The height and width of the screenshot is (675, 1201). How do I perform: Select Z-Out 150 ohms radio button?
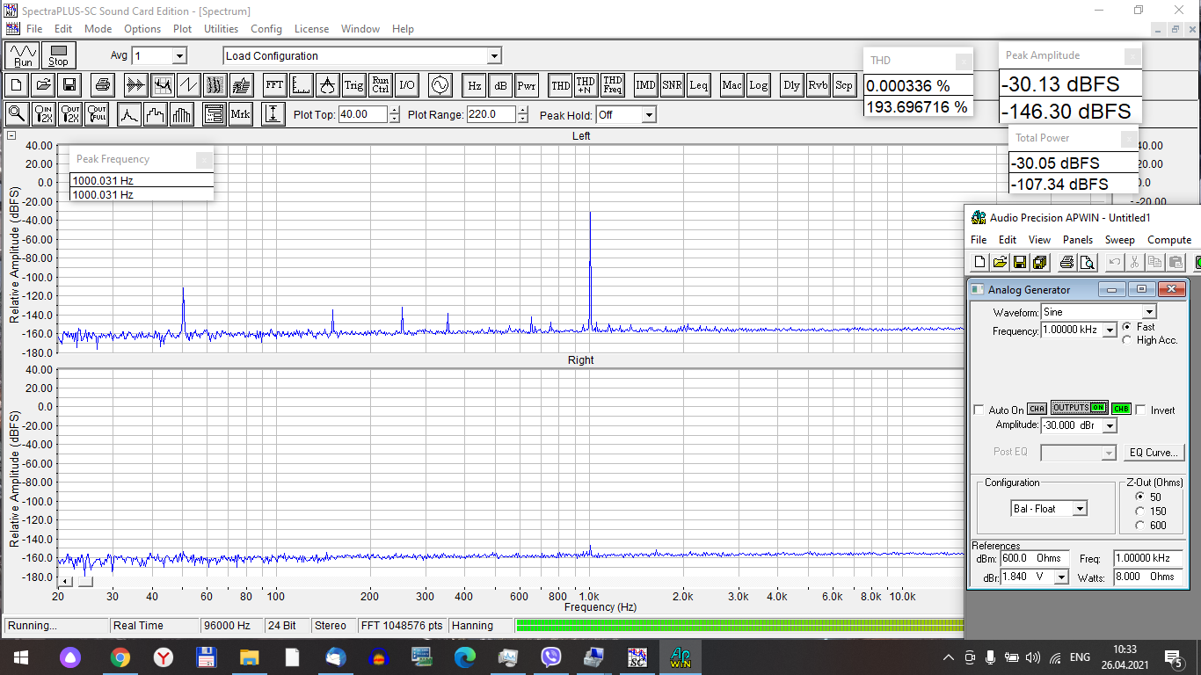(1140, 511)
